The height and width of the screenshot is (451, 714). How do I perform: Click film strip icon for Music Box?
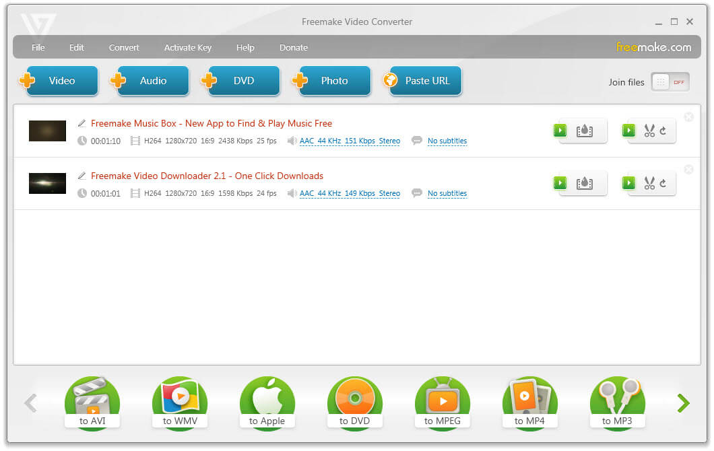click(x=135, y=141)
